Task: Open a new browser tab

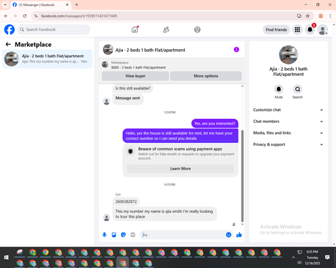Action: pyautogui.click(x=77, y=5)
